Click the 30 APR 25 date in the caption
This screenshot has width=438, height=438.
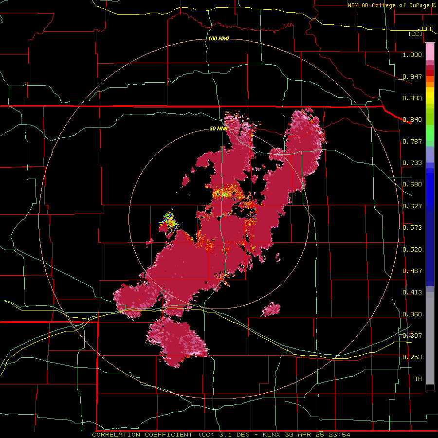tap(305, 435)
